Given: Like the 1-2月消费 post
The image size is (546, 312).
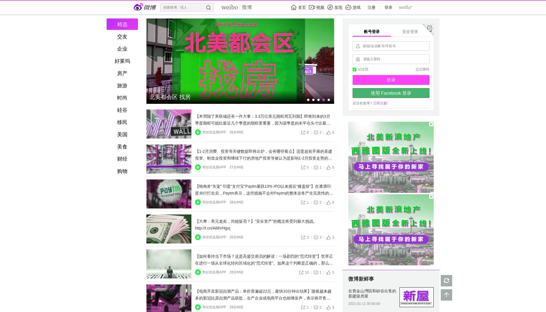Looking at the screenshot, I should [328, 168].
